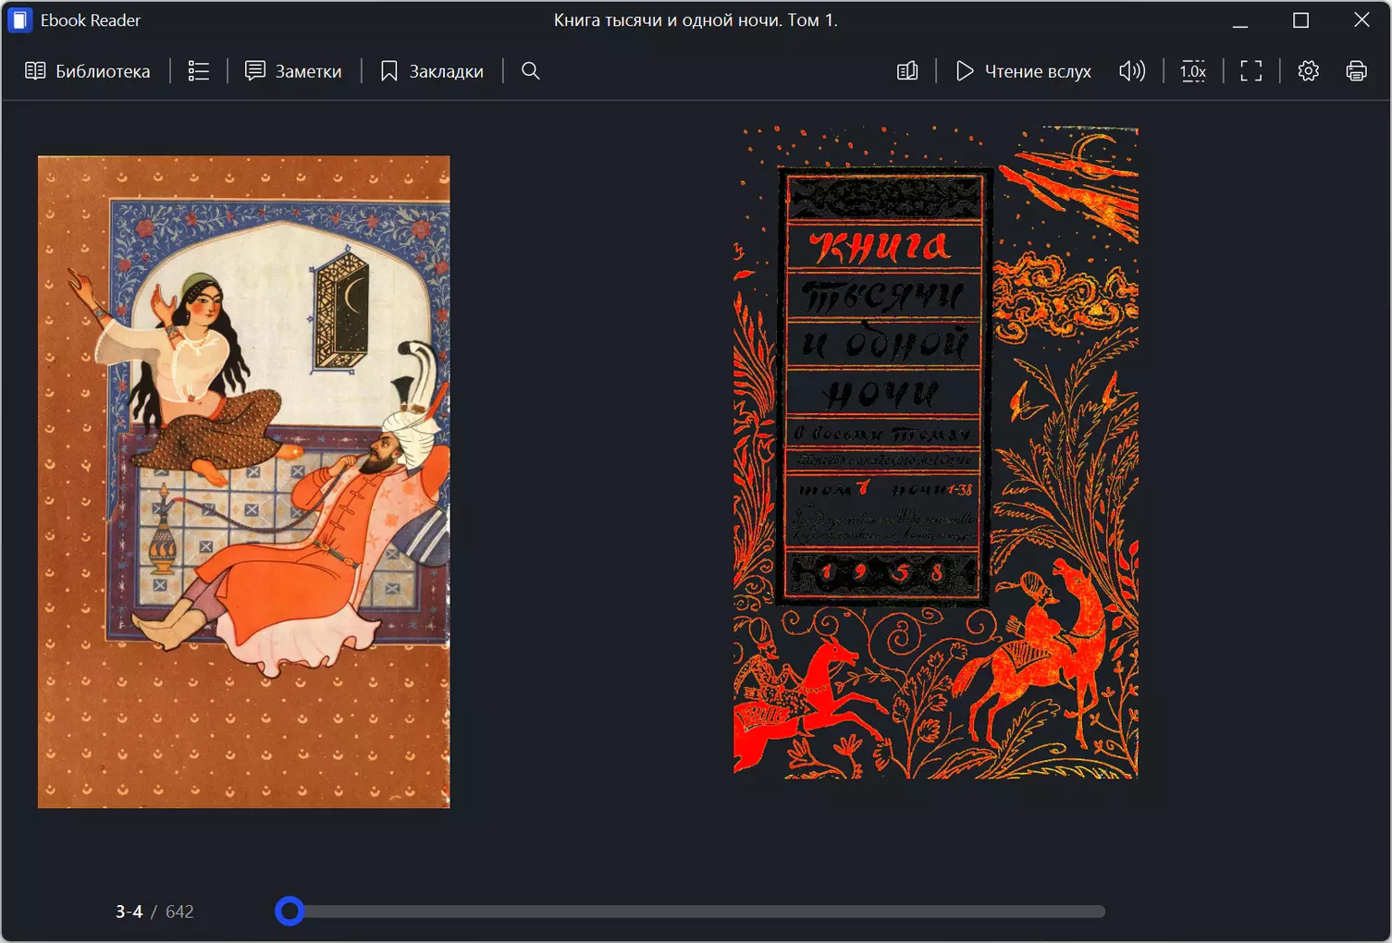The width and height of the screenshot is (1392, 943).
Task: Minimize the Ebook Reader window
Action: 1240,20
